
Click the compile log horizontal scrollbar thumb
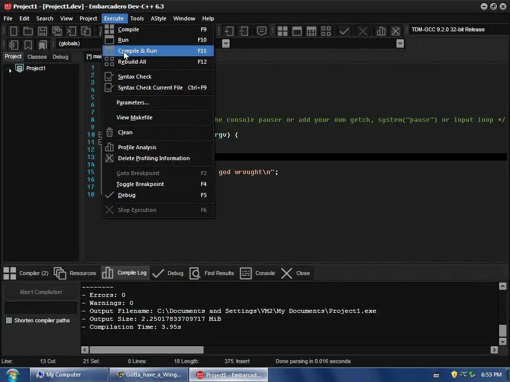click(x=147, y=350)
